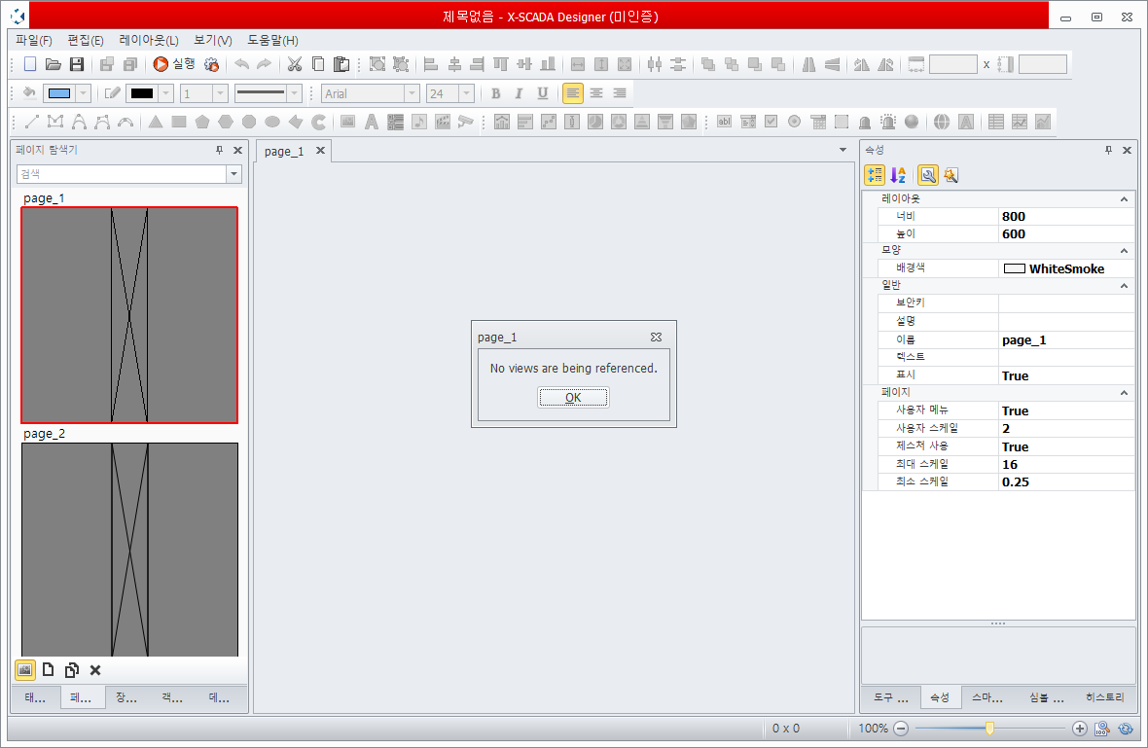The height and width of the screenshot is (748, 1148).
Task: Open the 편집(E) menu
Action: point(86,40)
